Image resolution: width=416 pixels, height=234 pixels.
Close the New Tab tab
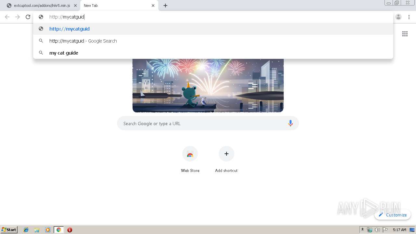click(153, 6)
